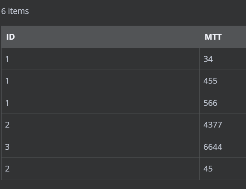This screenshot has height=189, width=246.
Task: Select the MTT cell showing 4377
Action: click(x=223, y=125)
